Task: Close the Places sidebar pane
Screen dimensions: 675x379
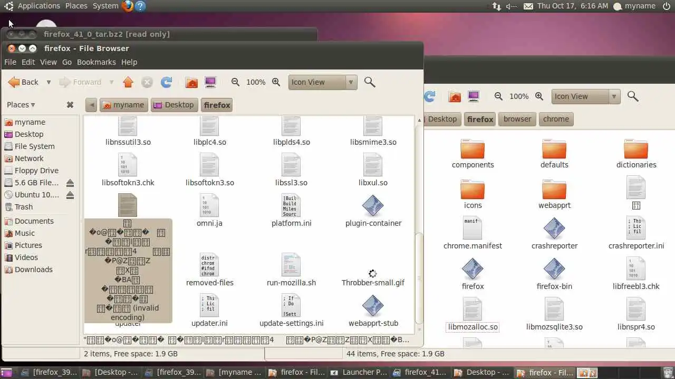Action: pyautogui.click(x=70, y=105)
